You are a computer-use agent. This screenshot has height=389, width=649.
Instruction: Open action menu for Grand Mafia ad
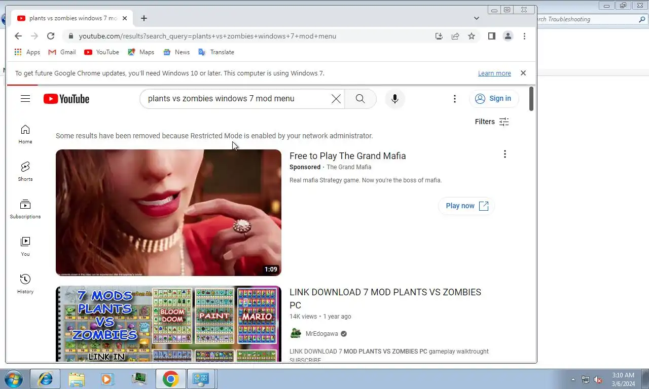point(504,154)
